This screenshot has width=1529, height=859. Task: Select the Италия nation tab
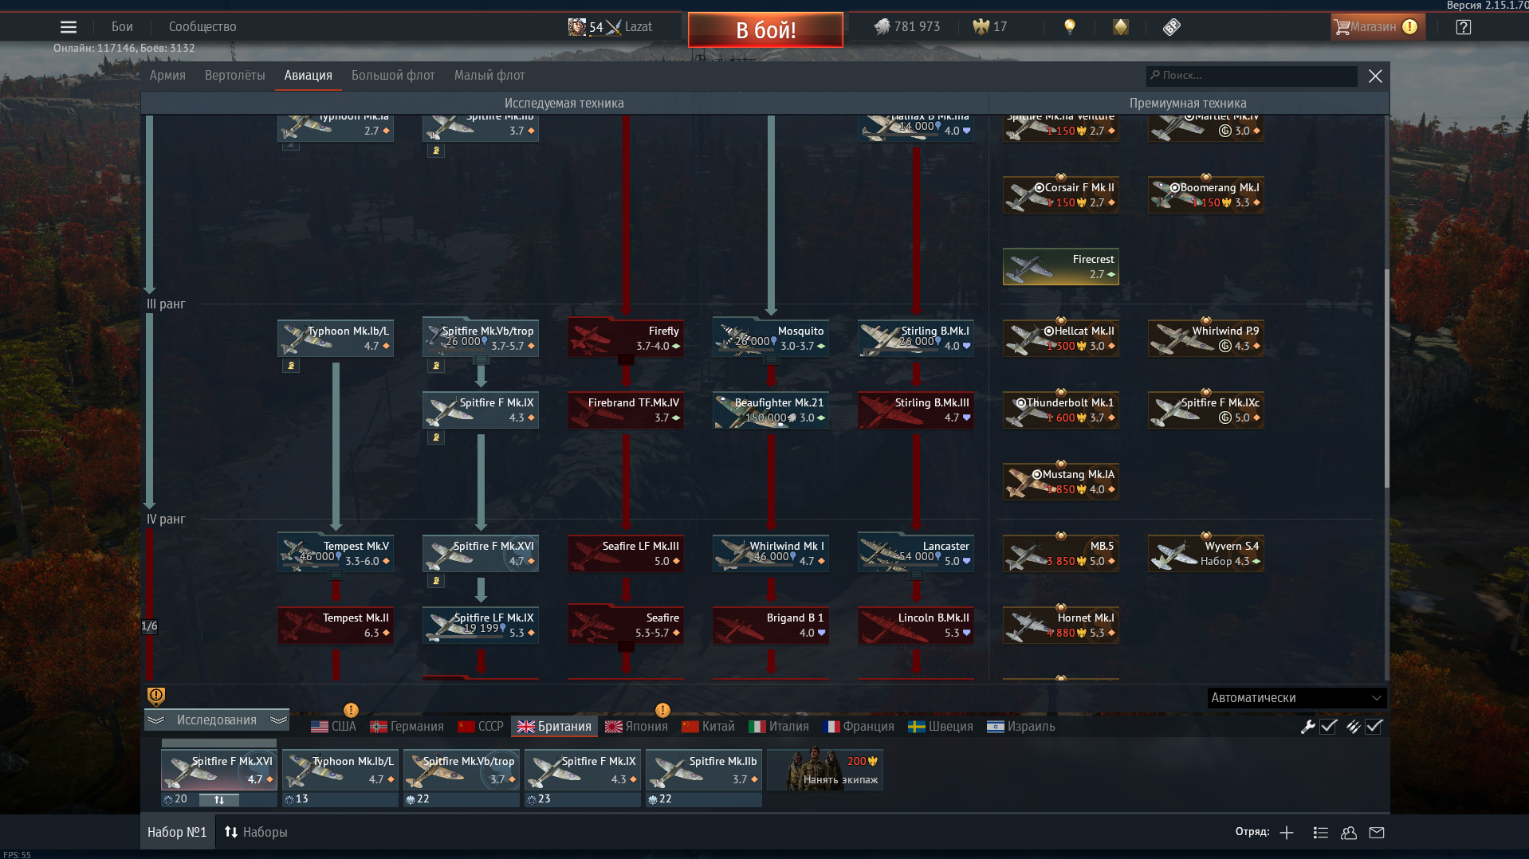click(778, 727)
